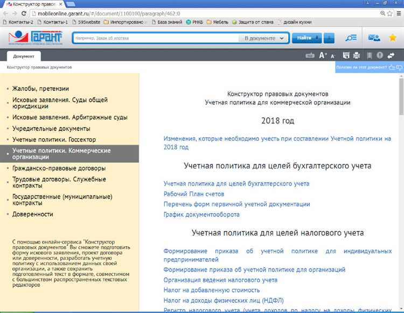
Task: Open new browser tab
Action: [71, 4]
